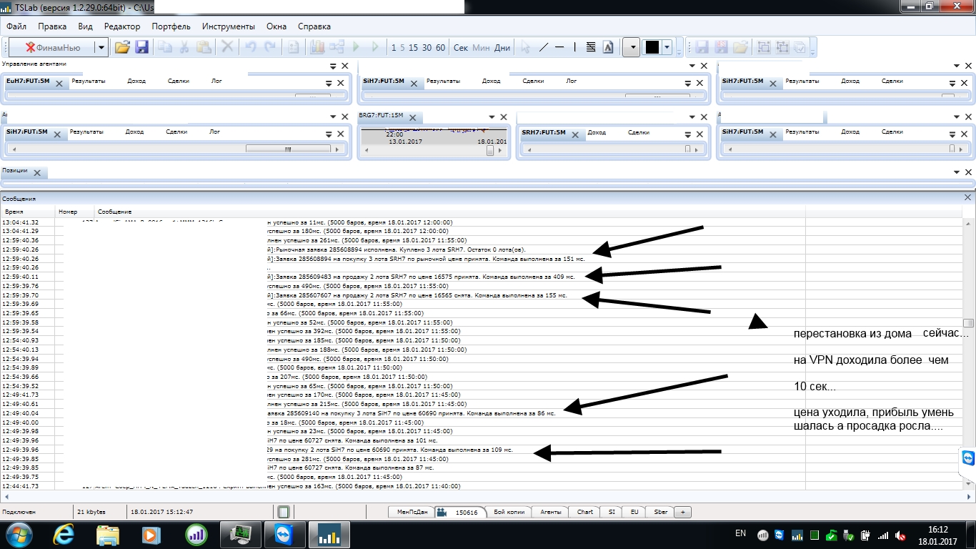
Task: Set the timeframe interval to 60
Action: click(440, 47)
